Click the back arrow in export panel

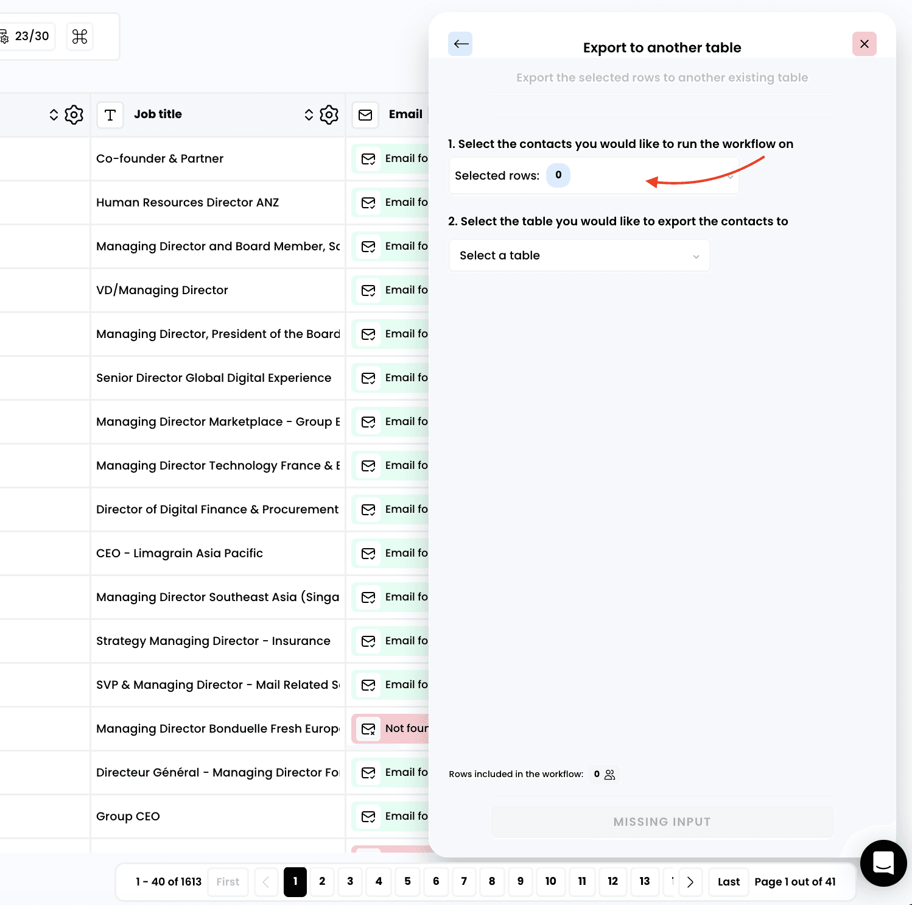(460, 44)
